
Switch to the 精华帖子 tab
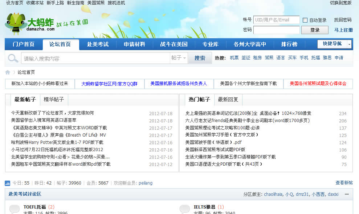click(x=54, y=100)
